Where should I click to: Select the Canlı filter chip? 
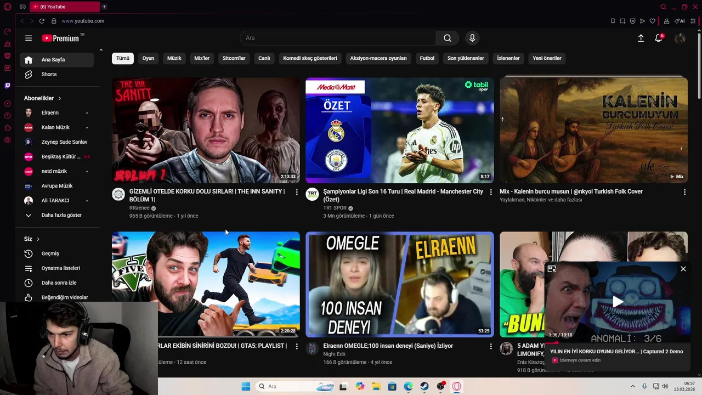(264, 58)
